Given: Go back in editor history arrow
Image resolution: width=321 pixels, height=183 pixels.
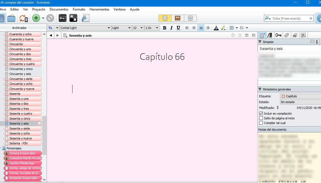Looking at the screenshot, I should [x=51, y=35].
